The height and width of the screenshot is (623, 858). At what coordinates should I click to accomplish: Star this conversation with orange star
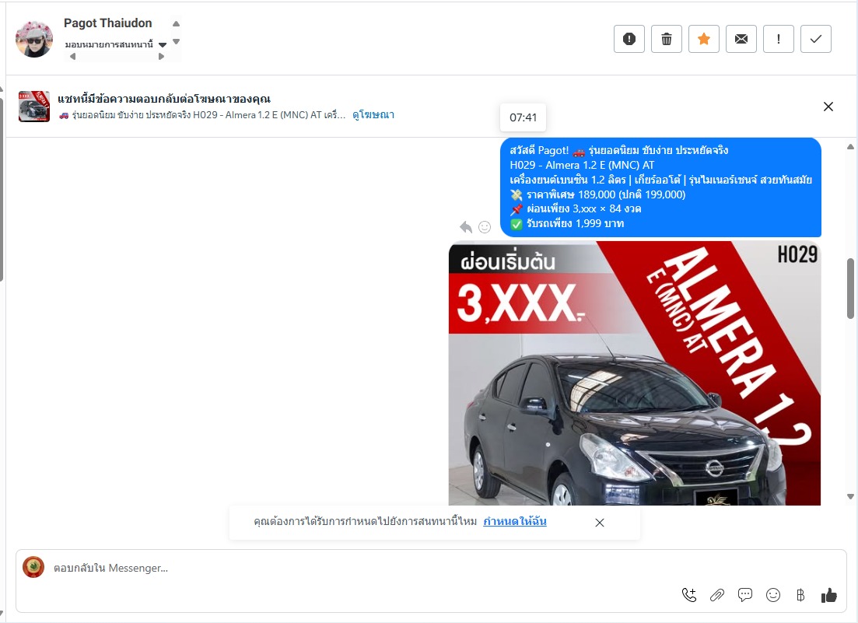[704, 39]
